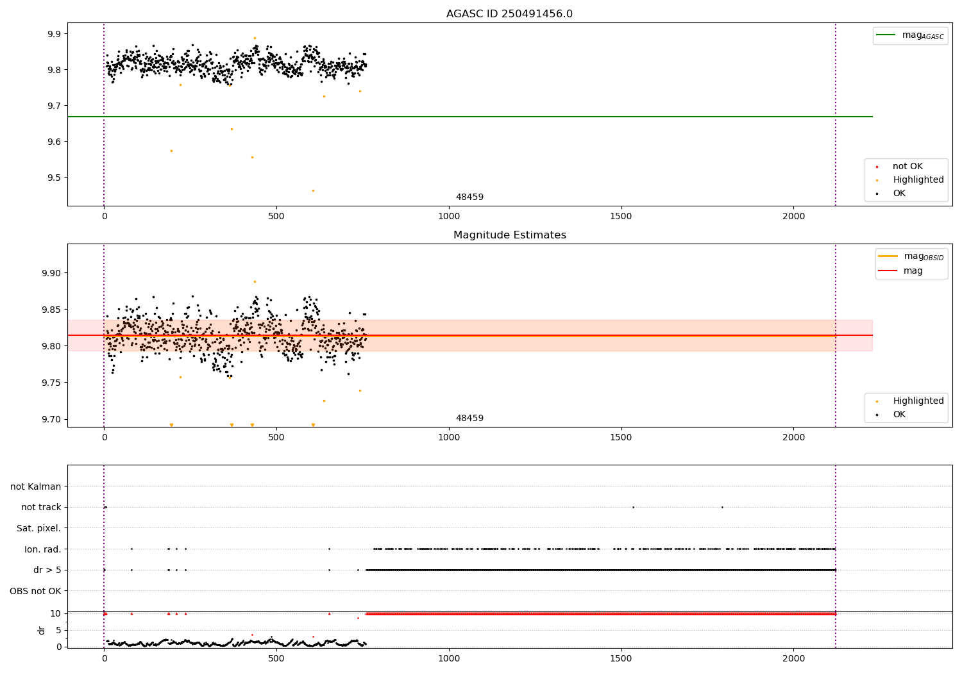
Task: Click the 'not track' row label
Action: coord(41,507)
